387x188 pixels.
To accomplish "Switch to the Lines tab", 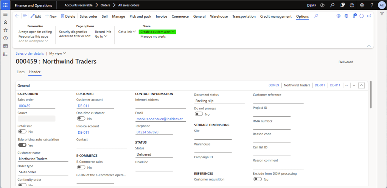I will pos(20,72).
